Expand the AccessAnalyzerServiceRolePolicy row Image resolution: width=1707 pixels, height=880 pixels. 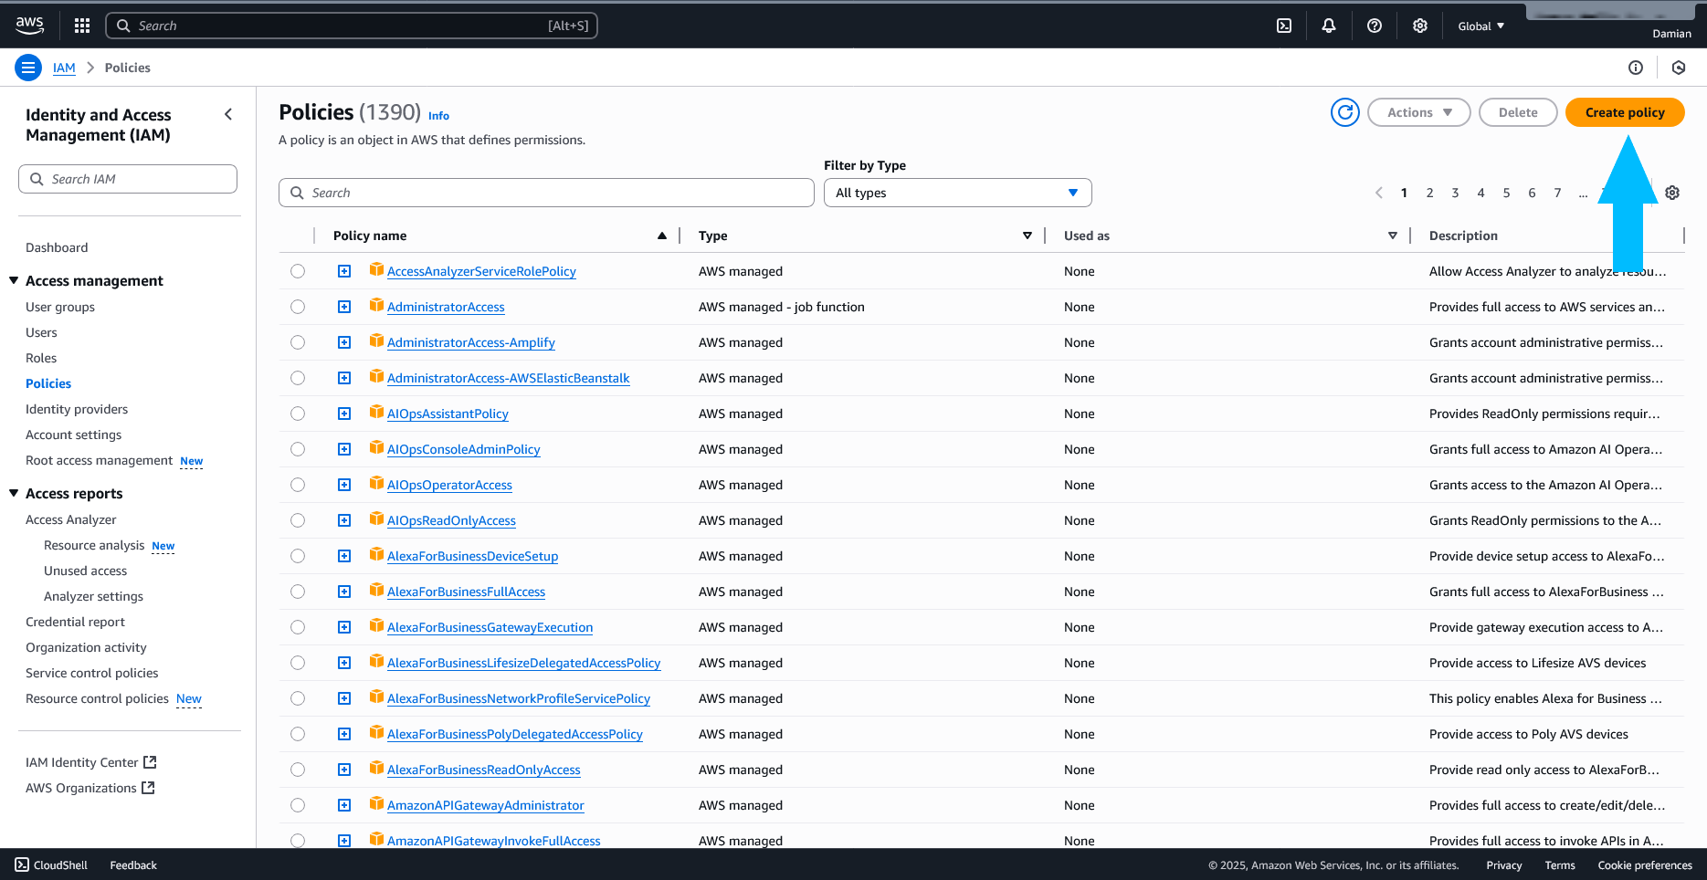[344, 271]
